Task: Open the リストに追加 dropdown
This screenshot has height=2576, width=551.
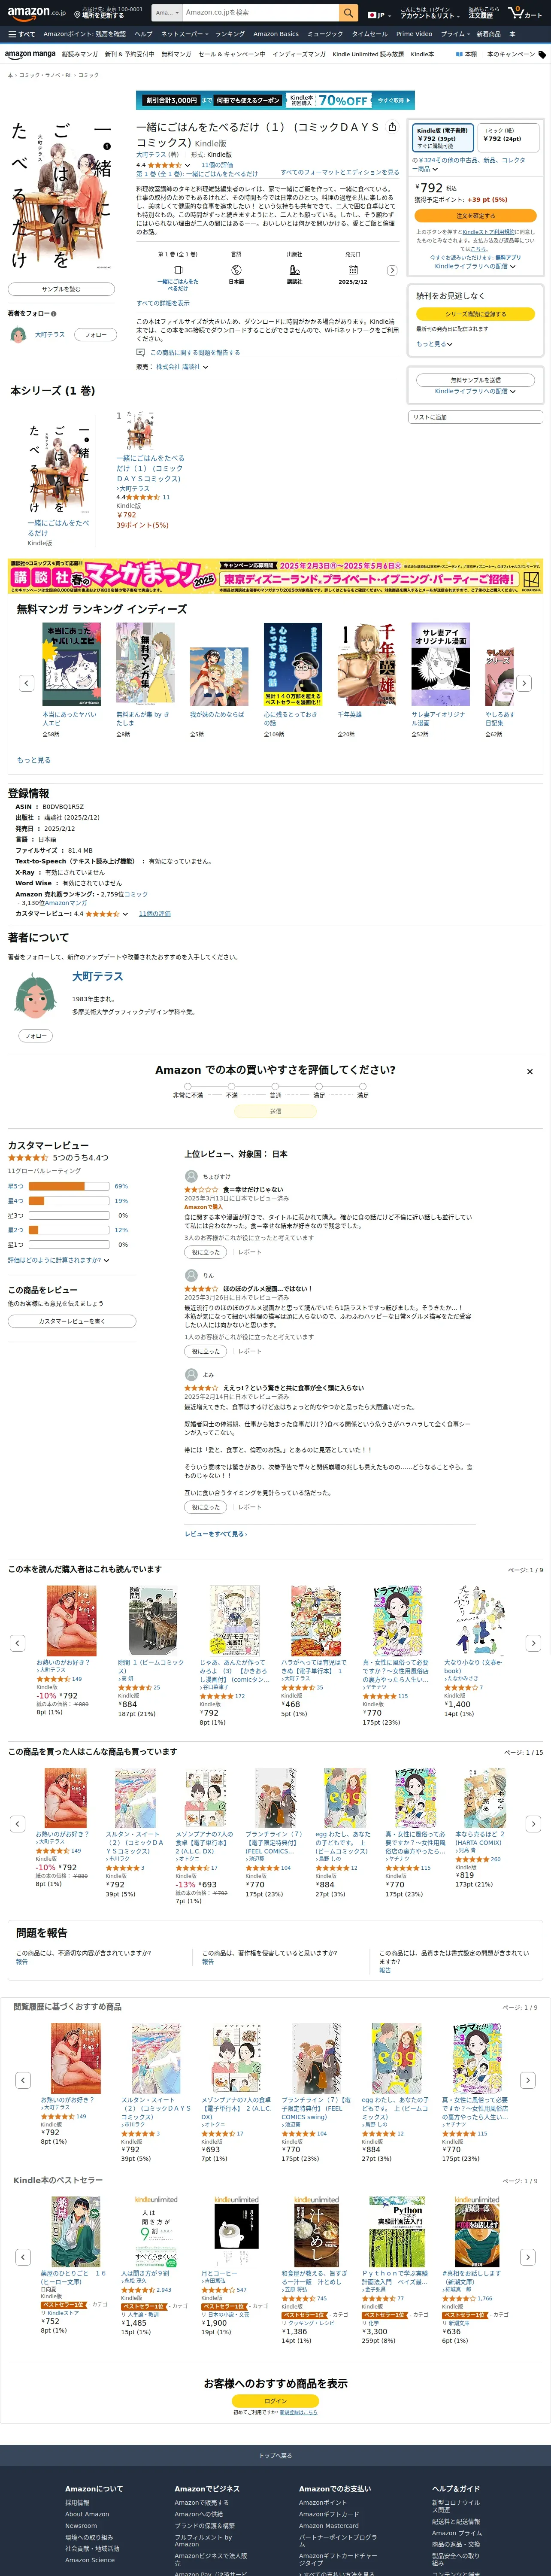Action: coord(475,417)
